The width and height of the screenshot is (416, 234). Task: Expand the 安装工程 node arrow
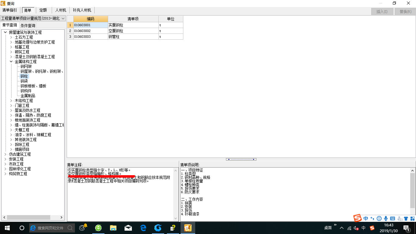5,159
